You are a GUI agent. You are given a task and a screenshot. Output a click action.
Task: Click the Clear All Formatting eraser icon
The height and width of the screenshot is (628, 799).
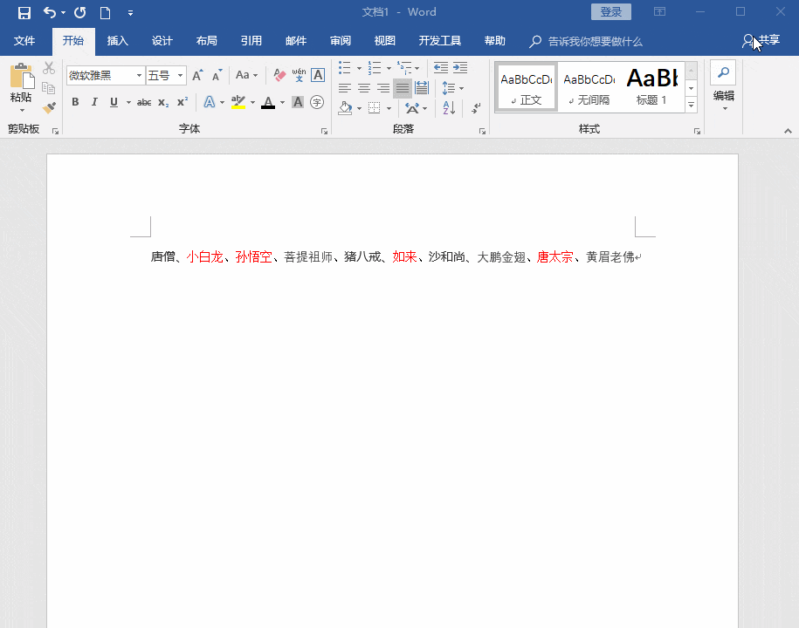pyautogui.click(x=279, y=75)
